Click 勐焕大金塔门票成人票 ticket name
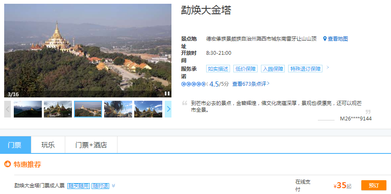Image resolution: width=391 pixels, height=194 pixels. click(x=39, y=186)
